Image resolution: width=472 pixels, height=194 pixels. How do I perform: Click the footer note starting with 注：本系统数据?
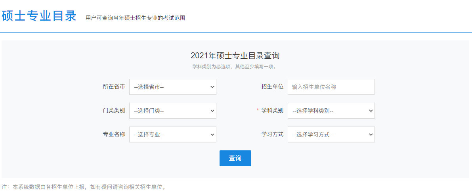(84, 186)
